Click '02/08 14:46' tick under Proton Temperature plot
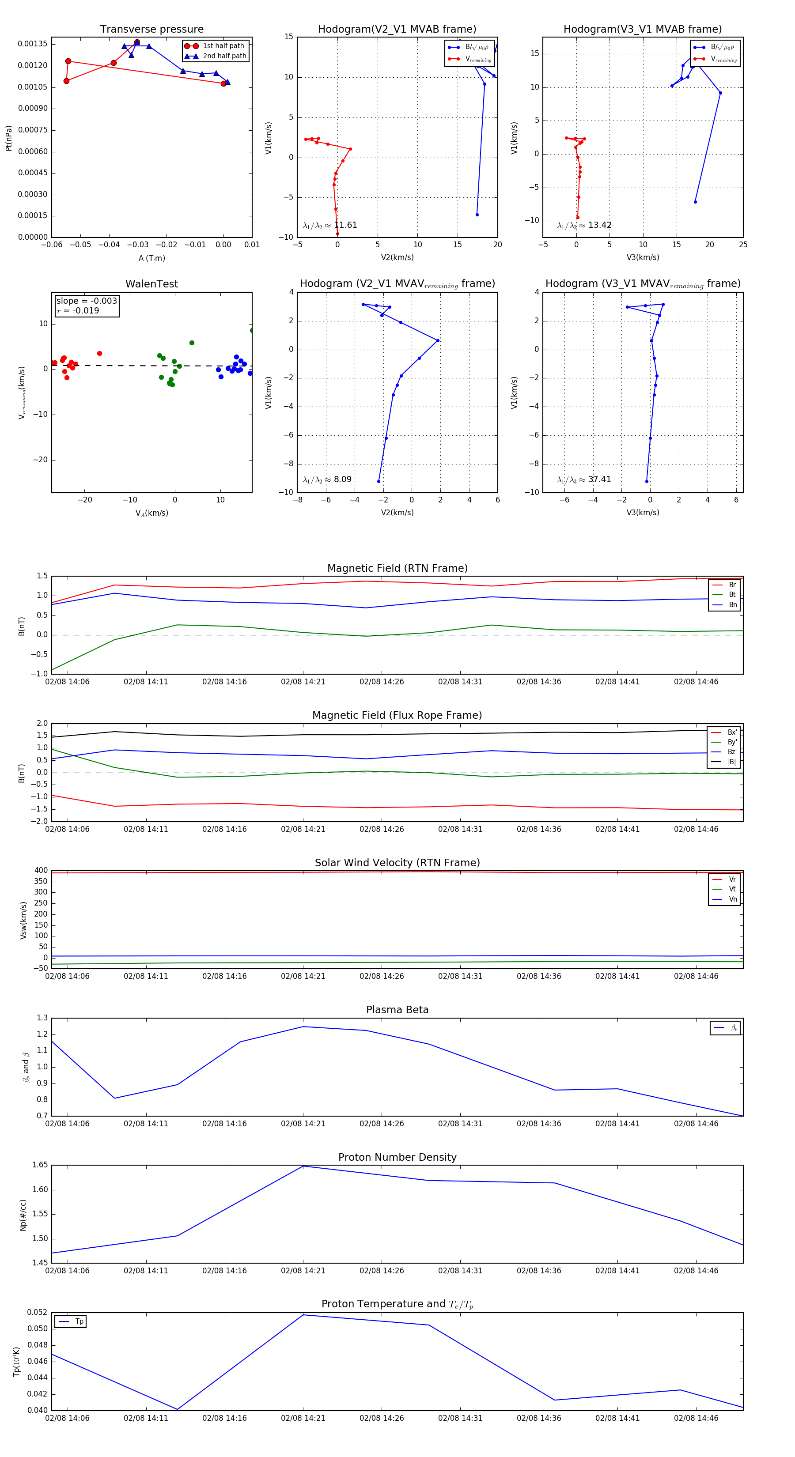 pyautogui.click(x=696, y=1418)
